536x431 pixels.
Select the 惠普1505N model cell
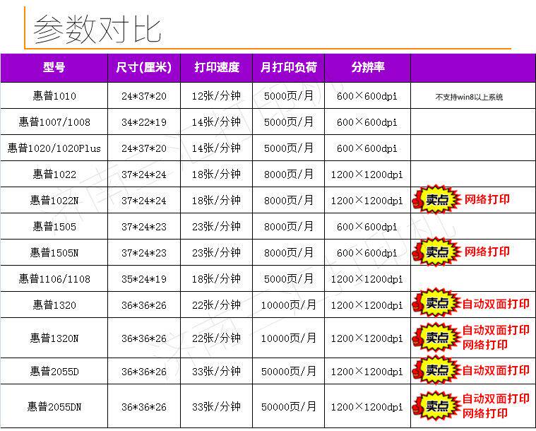coord(54,252)
